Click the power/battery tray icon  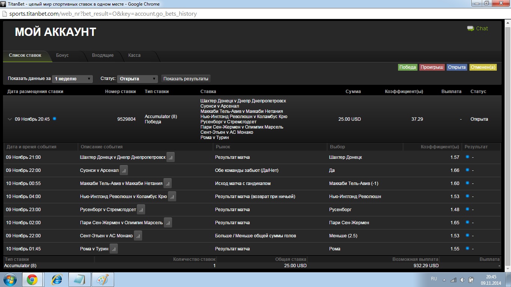click(471, 280)
